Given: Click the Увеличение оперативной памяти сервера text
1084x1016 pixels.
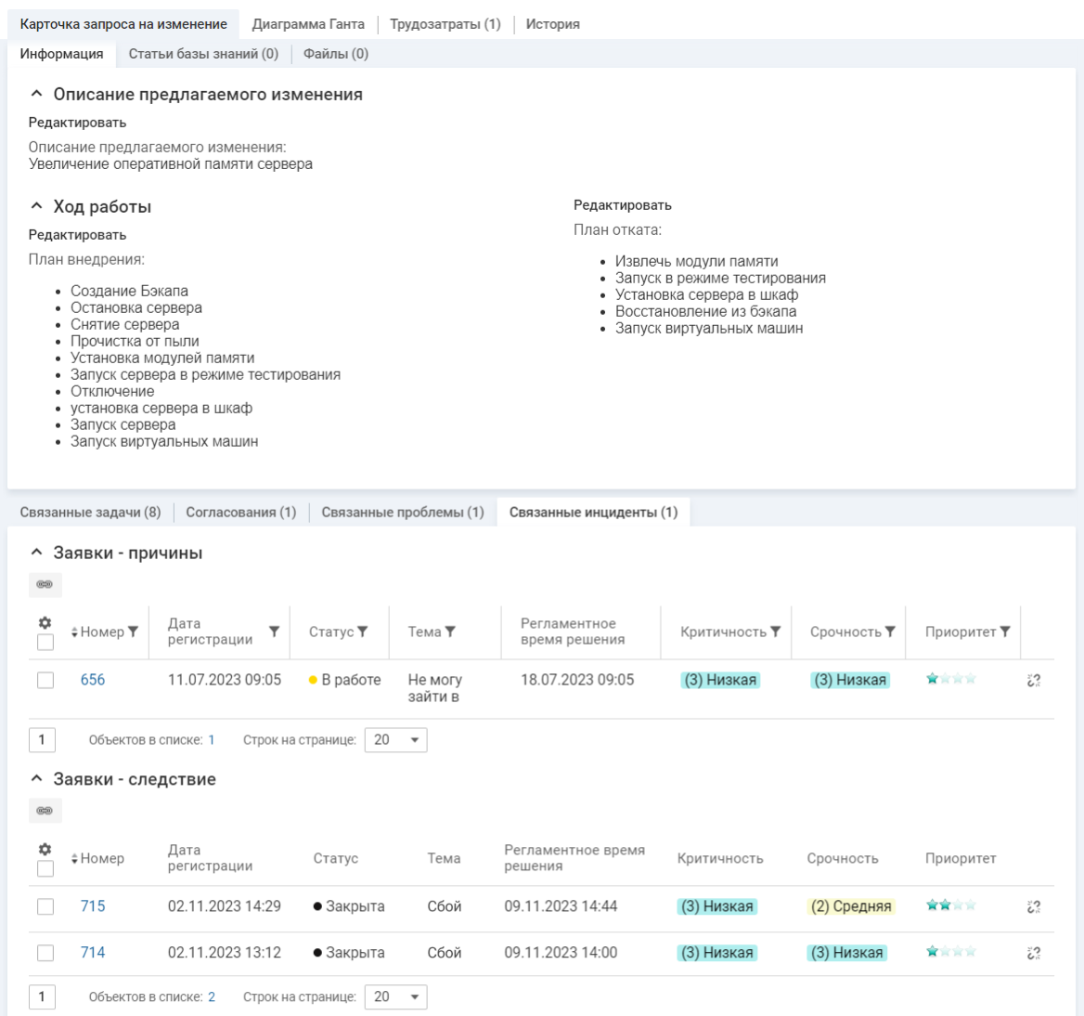Looking at the screenshot, I should [x=171, y=163].
